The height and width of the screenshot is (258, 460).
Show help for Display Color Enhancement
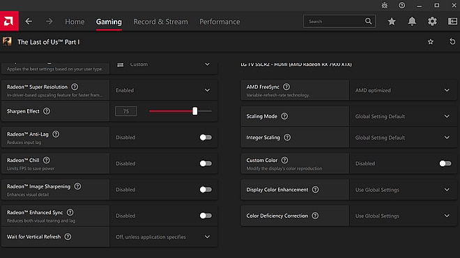pyautogui.click(x=315, y=189)
